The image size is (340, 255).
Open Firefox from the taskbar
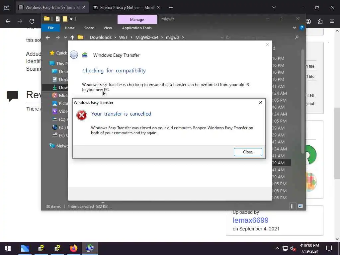click(x=73, y=248)
